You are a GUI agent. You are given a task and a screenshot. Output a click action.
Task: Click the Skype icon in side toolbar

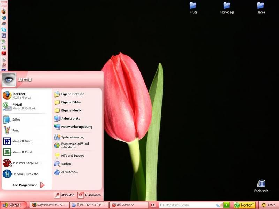coord(4,30)
